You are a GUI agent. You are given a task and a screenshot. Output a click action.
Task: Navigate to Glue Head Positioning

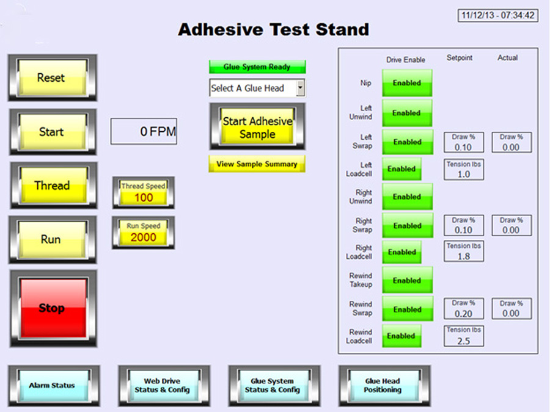(383, 386)
